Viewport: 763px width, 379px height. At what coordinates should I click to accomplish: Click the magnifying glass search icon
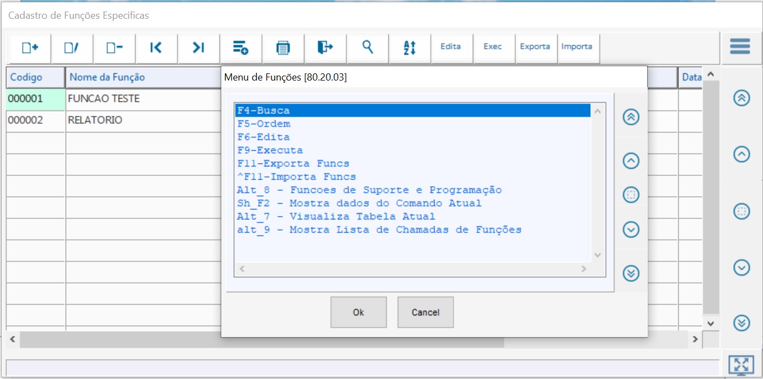coord(367,47)
